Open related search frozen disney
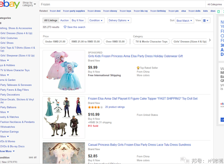Screen dimensions: 224x164 (110, 11)
